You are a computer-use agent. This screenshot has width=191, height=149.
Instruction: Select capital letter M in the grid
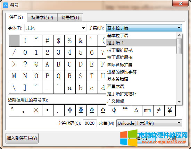pos(14,76)
